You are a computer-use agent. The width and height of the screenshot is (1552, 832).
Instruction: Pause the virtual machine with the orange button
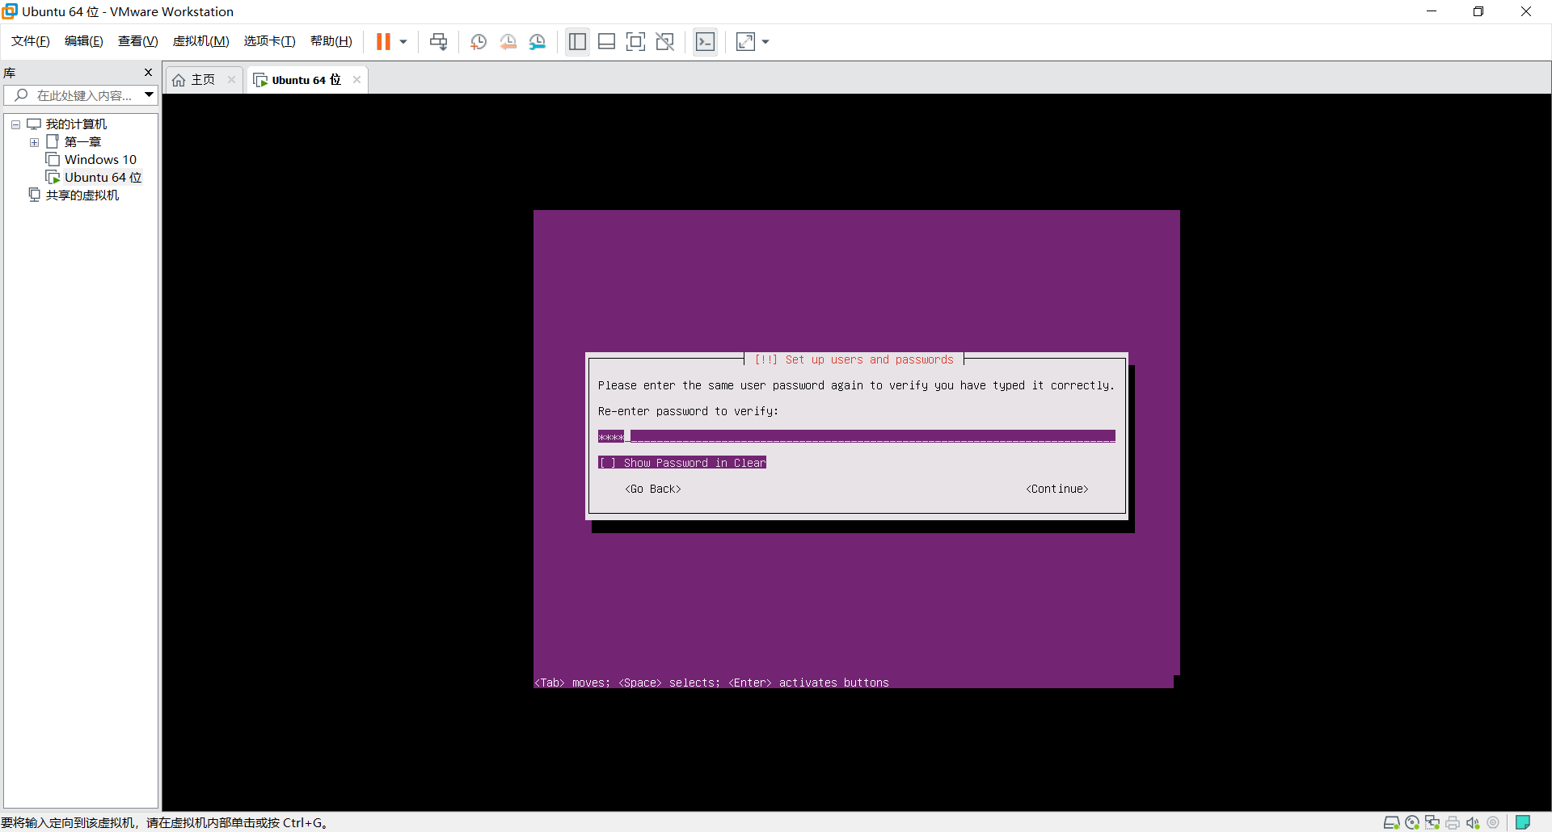(x=383, y=42)
